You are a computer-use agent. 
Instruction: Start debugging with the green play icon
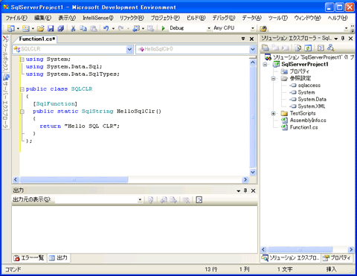pyautogui.click(x=163, y=28)
